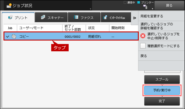Click the paper-out status cell
This screenshot has width=185, height=109.
click(x=95, y=37)
